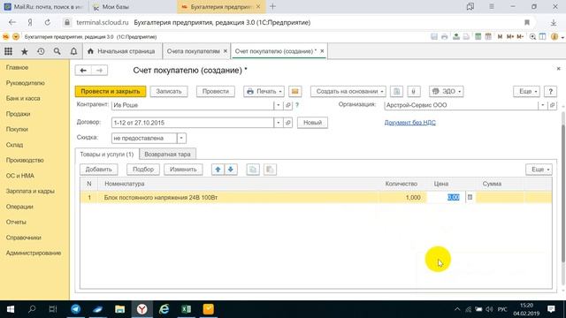Open the Банк и касса section
Screen dimensions: 566x318
click(x=23, y=98)
